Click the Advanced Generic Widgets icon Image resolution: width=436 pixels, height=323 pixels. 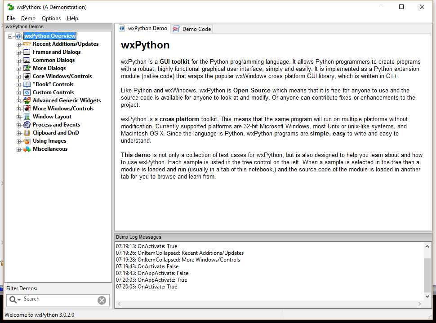pos(27,100)
